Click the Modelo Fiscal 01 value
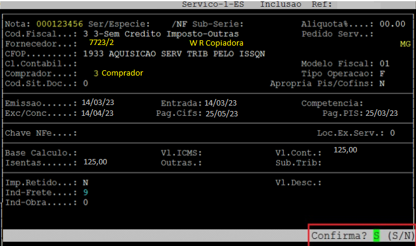 385,63
